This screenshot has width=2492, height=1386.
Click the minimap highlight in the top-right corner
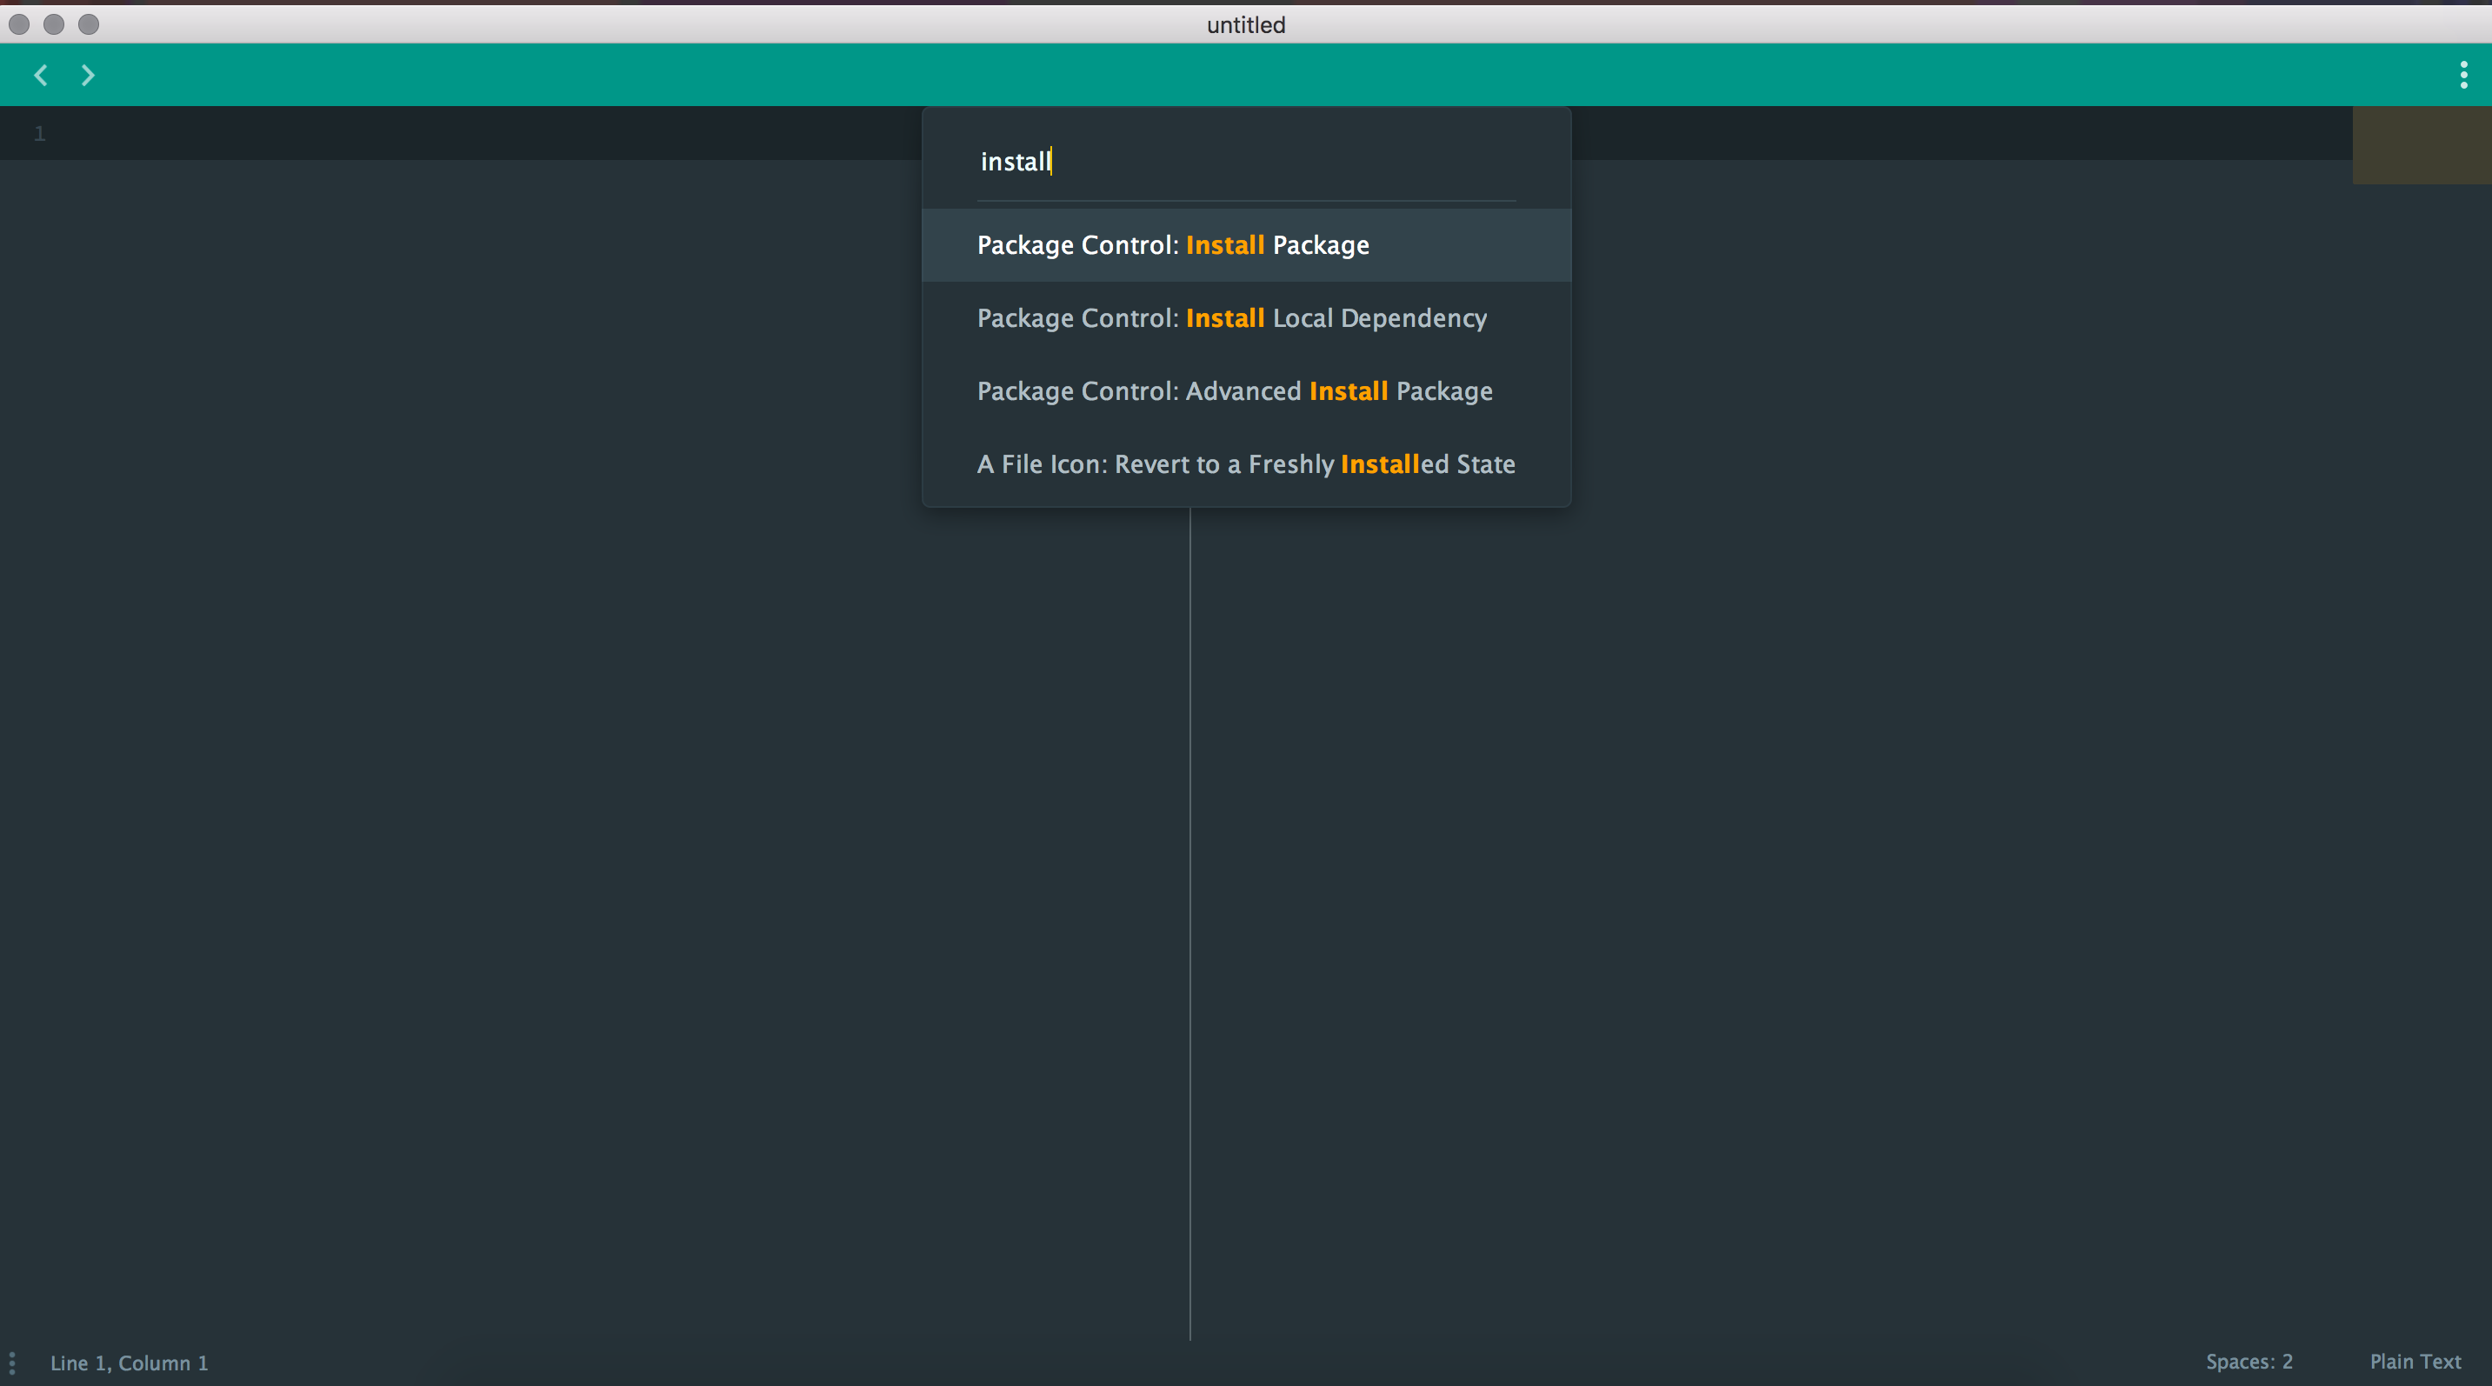[x=2421, y=144]
